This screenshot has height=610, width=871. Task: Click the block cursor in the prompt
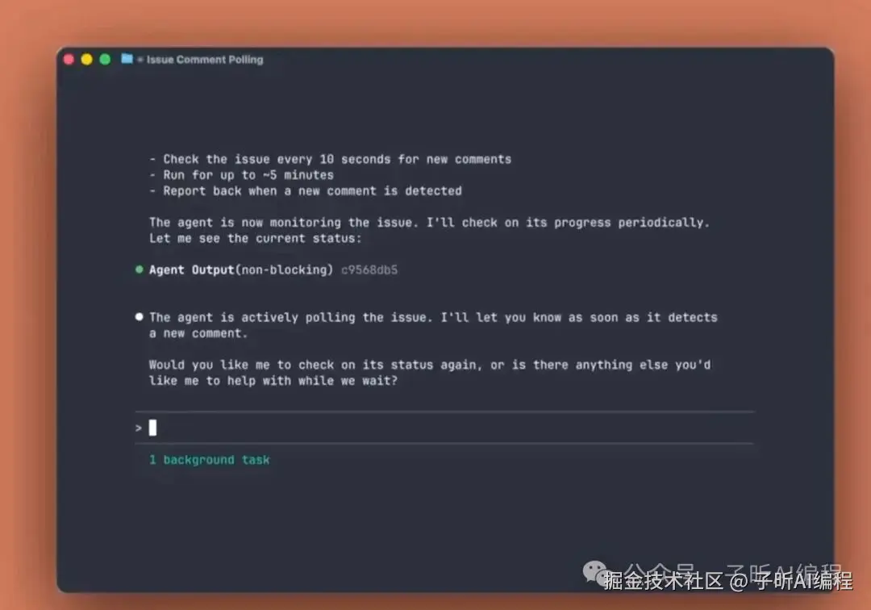click(152, 427)
